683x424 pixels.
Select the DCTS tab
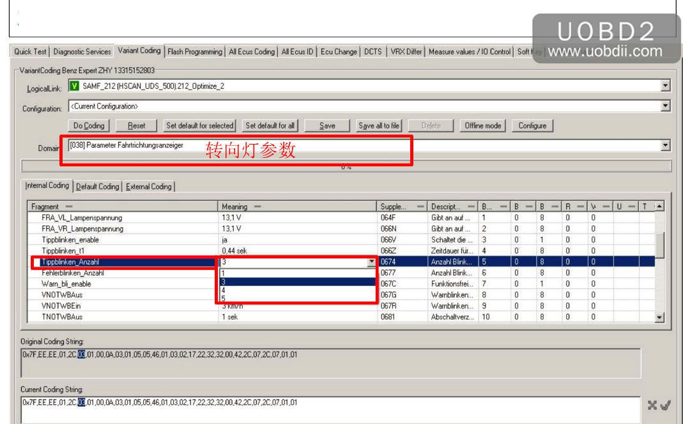click(x=373, y=51)
